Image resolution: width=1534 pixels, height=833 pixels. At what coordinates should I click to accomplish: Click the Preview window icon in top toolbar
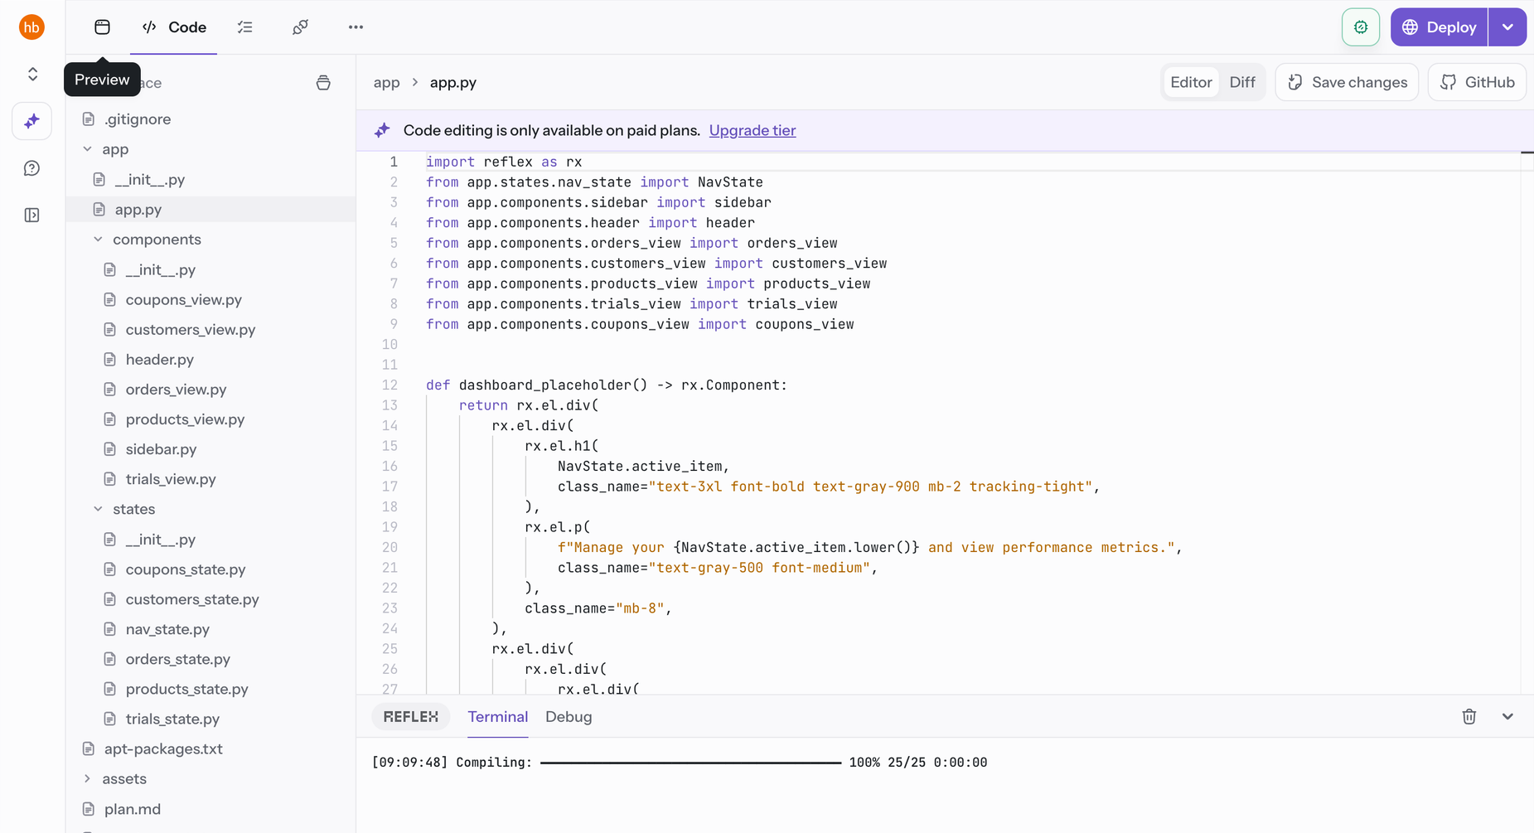[x=102, y=27]
